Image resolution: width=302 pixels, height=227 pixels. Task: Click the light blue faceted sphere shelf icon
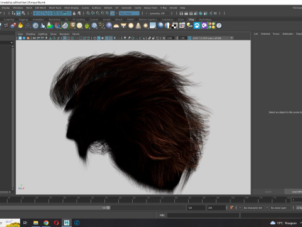pyautogui.click(x=94, y=26)
